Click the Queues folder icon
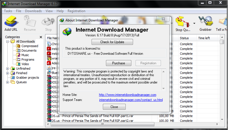 click(13, 82)
